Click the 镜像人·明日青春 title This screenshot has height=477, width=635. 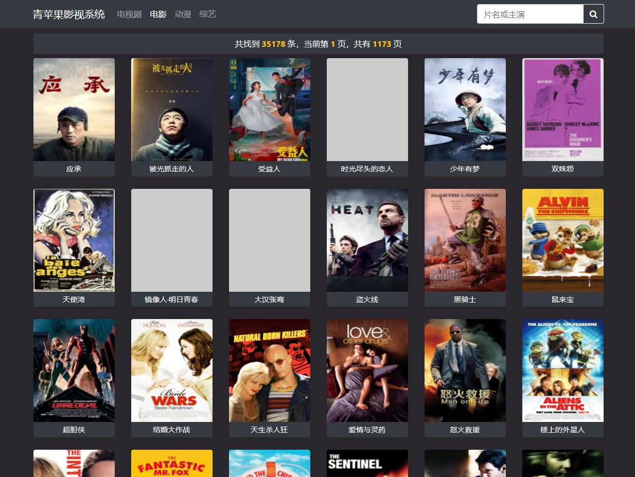pyautogui.click(x=172, y=299)
